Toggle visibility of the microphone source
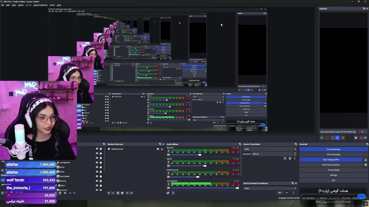Image resolution: width=369 pixels, height=207 pixels. pos(97,162)
